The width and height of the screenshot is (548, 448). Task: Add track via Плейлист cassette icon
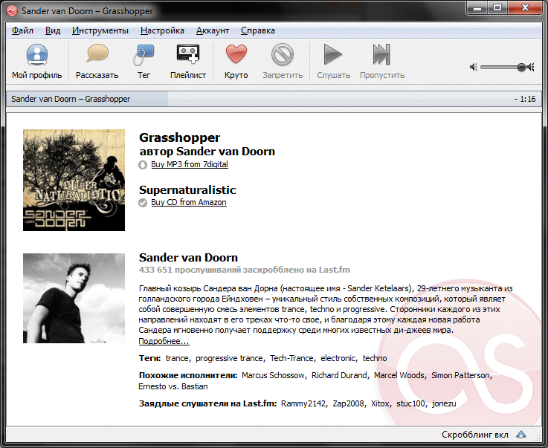(x=188, y=54)
